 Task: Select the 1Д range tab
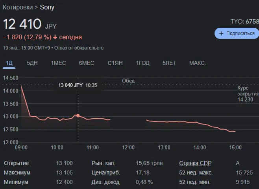[x=9, y=63]
